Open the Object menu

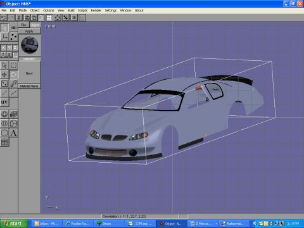click(35, 10)
